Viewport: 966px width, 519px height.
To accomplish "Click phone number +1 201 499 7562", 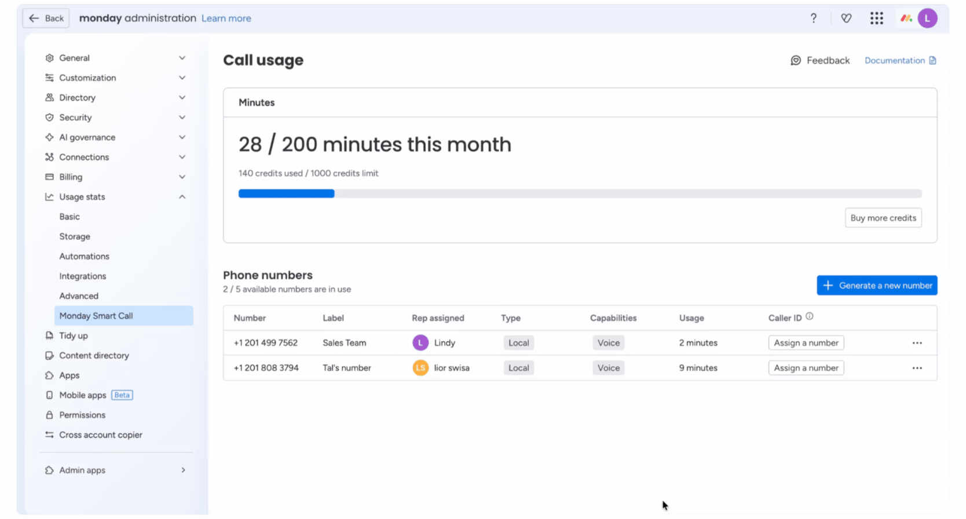I will 266,343.
